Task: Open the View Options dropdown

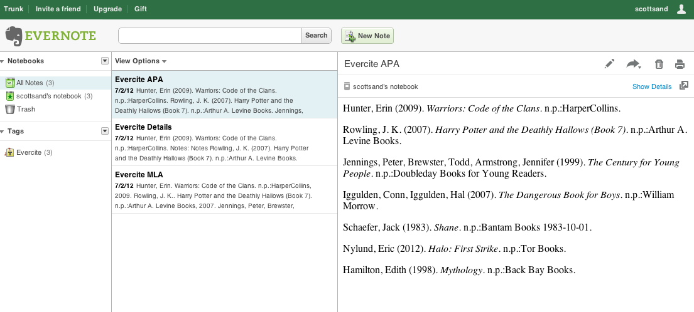Action: coord(140,61)
